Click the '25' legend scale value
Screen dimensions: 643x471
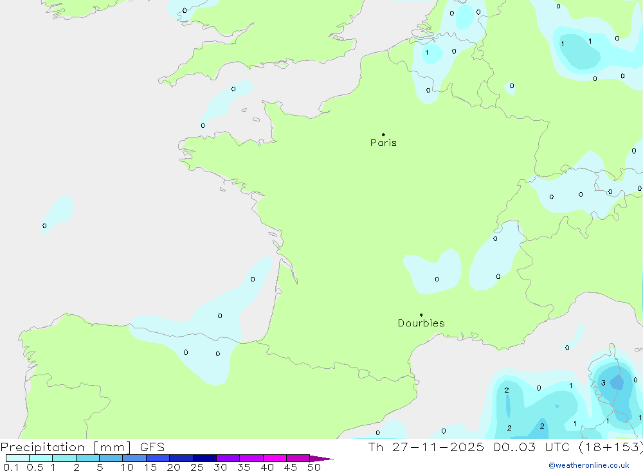[x=197, y=467]
